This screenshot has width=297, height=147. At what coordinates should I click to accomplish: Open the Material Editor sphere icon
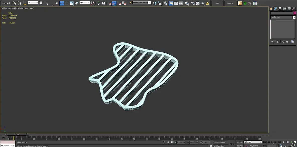(x=187, y=3)
